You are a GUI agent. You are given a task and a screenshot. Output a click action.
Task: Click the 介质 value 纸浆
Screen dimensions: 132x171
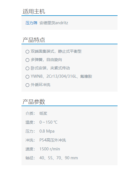click(43, 113)
